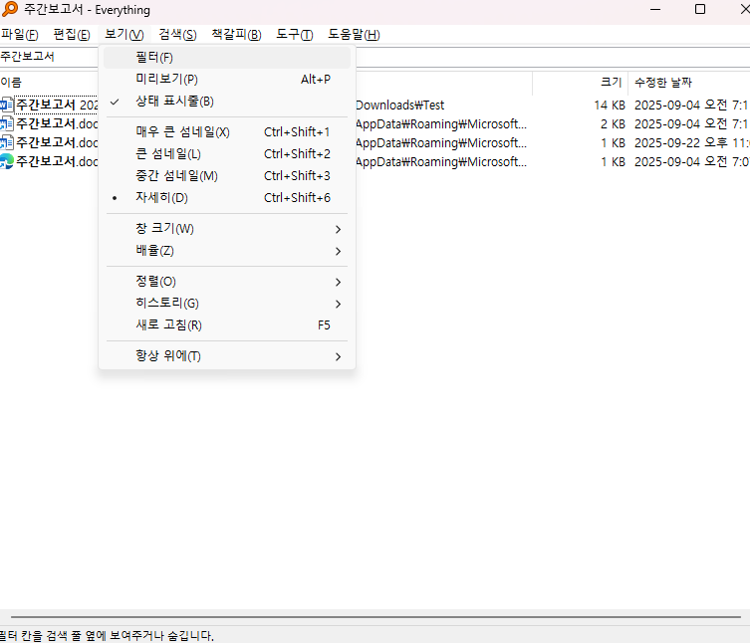Open the 도움말(H) menu
This screenshot has width=750, height=643.
[354, 35]
